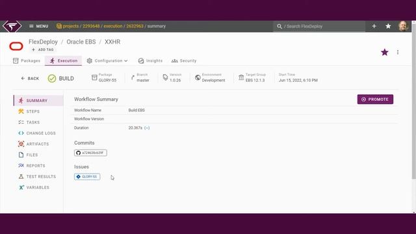Select SUMMARY in the side menu
Image resolution: width=416 pixels, height=234 pixels.
38,101
